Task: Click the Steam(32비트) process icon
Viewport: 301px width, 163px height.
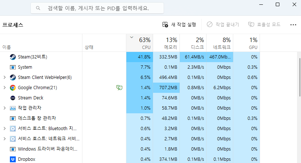Action: click(13, 57)
